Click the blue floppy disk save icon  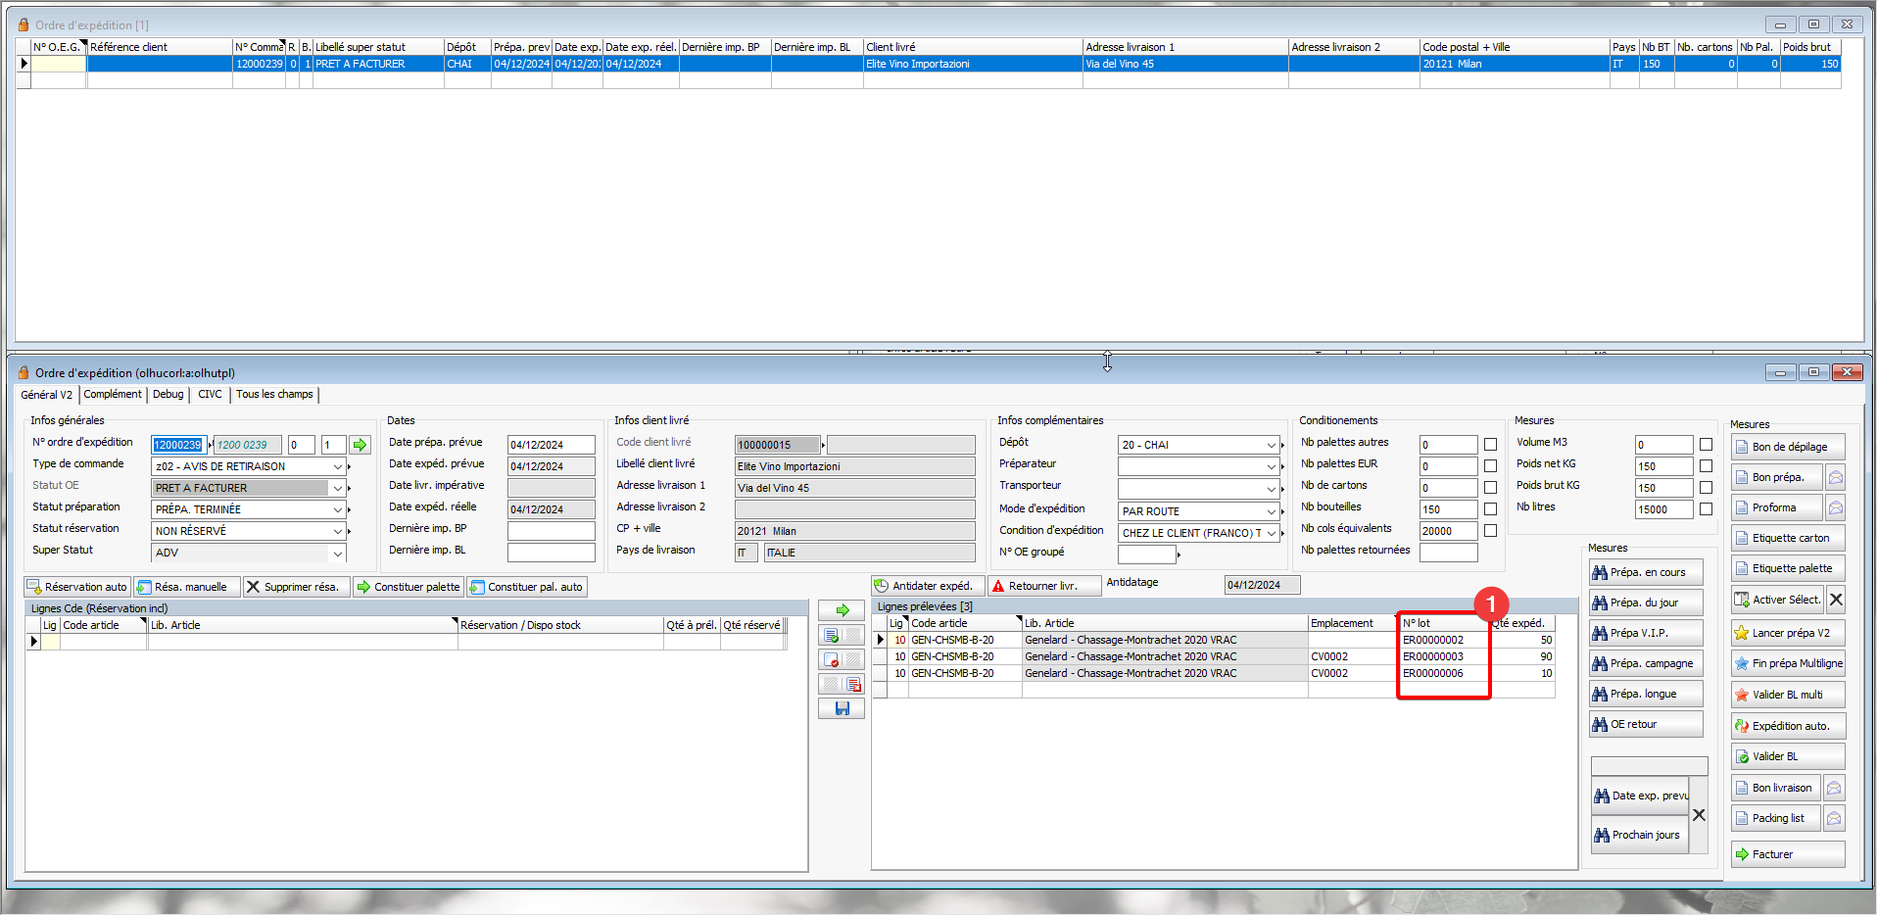[842, 708]
